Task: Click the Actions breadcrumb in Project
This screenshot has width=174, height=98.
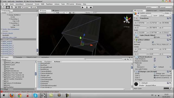Action: [57, 62]
